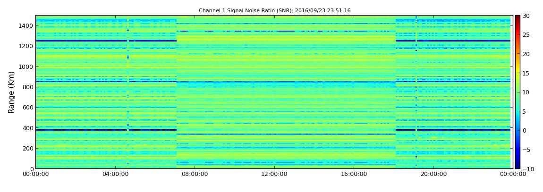This screenshot has width=543, height=192.
Task: Click the colorbar value 30
Action: point(526,16)
